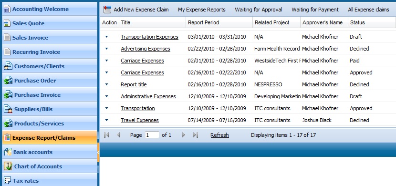Open the Adminstrative Expenses report link
Image resolution: width=396 pixels, height=186 pixels.
[148, 96]
